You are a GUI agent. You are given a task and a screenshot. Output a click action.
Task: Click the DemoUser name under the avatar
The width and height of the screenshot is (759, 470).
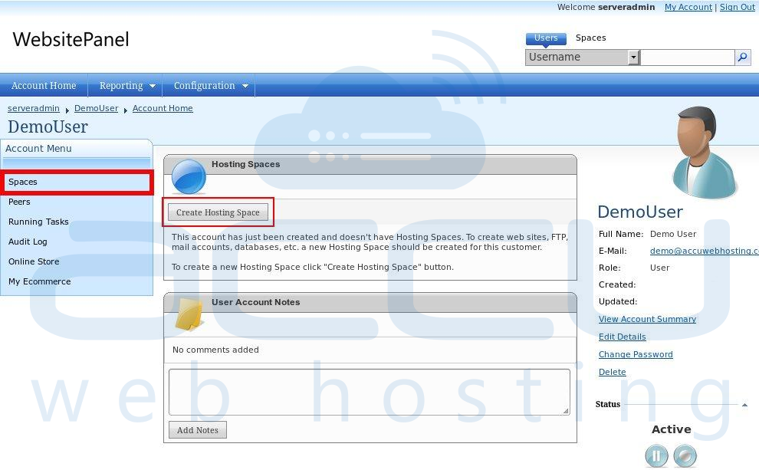tap(640, 212)
